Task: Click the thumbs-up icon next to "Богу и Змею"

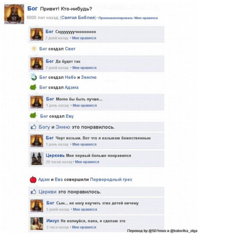Action: point(33,127)
